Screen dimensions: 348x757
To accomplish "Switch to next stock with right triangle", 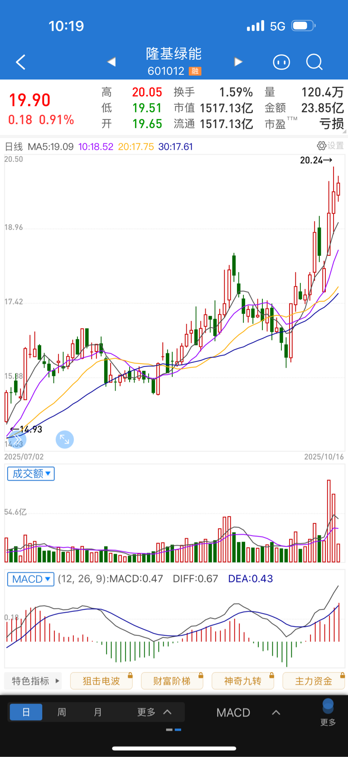I will [238, 62].
